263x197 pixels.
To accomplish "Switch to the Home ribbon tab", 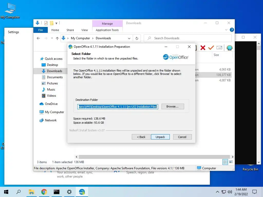I will click(x=55, y=30).
